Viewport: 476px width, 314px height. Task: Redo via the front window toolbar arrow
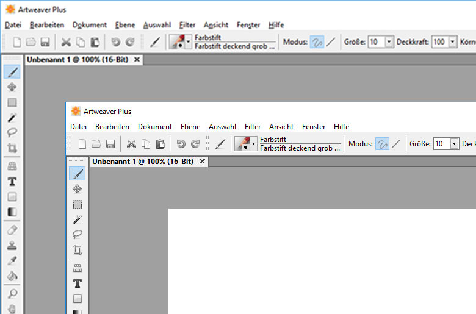click(x=195, y=144)
